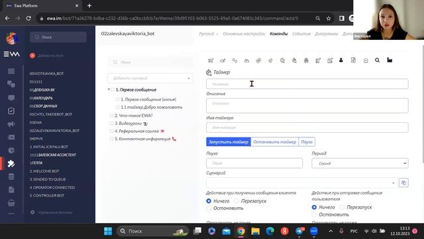Select the chain link command icon
Viewport: 424px width, 239px height.
[258, 60]
